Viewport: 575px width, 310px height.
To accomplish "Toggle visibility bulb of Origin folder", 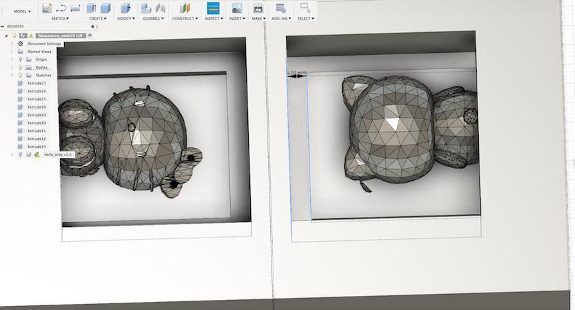I will coord(21,60).
